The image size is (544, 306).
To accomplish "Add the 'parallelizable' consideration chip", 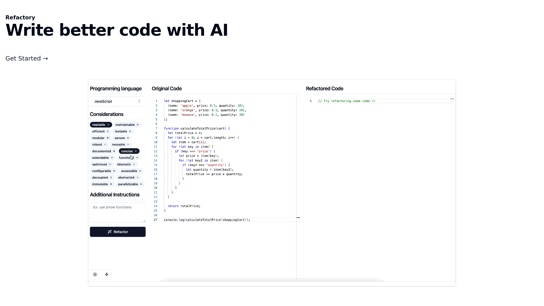I will pyautogui.click(x=130, y=184).
